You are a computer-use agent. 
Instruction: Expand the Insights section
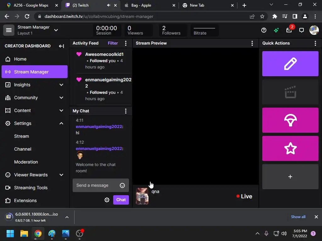pos(61,85)
